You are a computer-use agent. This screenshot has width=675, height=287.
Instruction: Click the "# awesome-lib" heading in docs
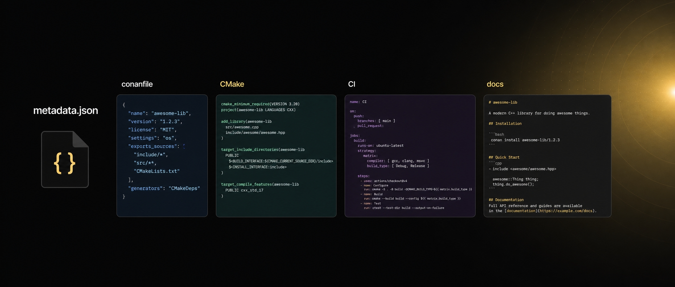[503, 102]
